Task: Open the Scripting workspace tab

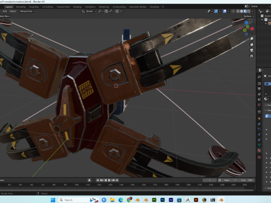Action: click(155, 7)
